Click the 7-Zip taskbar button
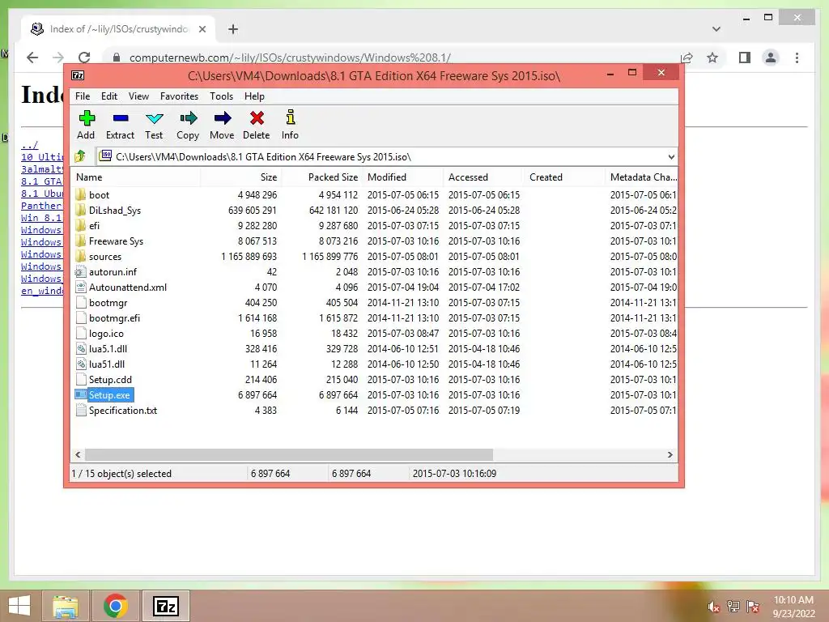 click(x=165, y=606)
